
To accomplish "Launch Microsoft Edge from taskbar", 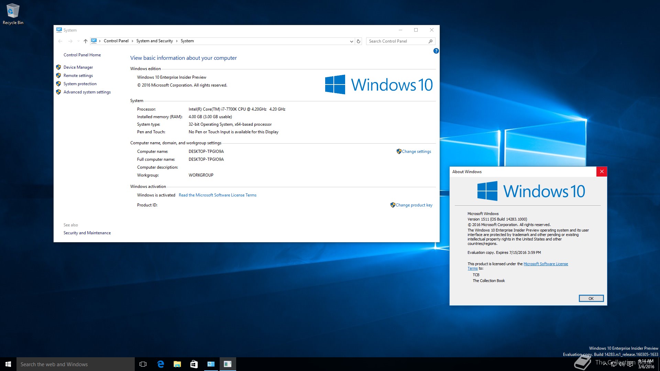I will [x=161, y=364].
